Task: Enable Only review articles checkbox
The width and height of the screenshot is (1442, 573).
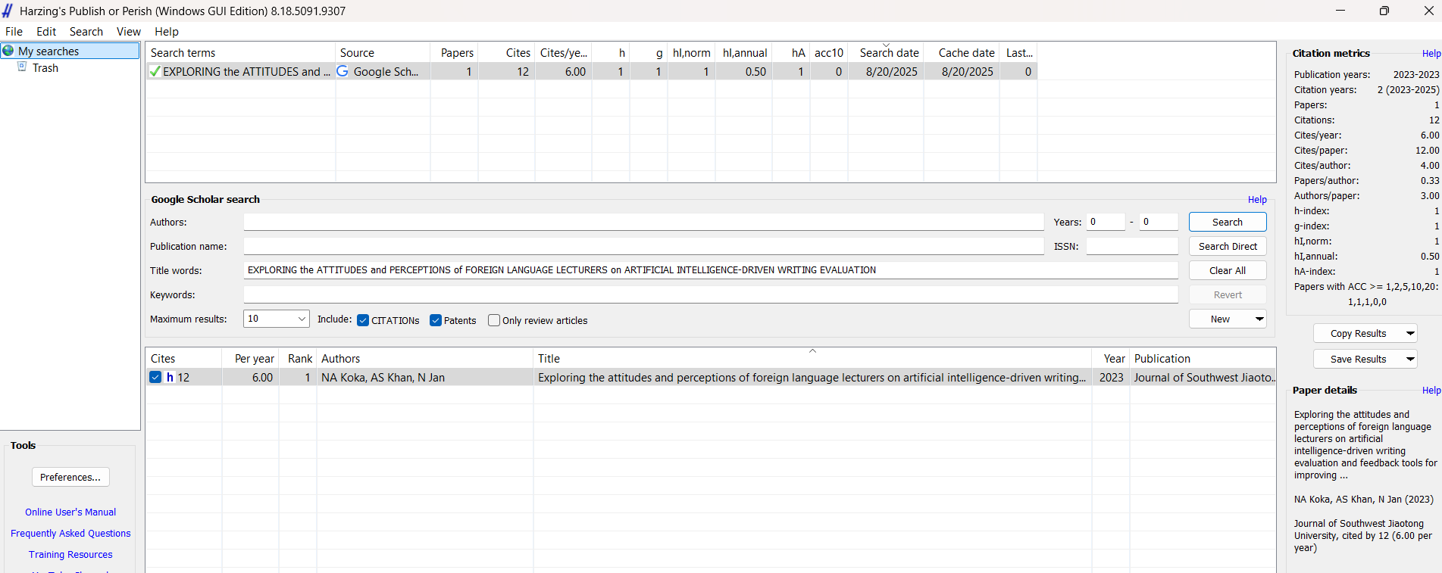Action: pos(494,320)
